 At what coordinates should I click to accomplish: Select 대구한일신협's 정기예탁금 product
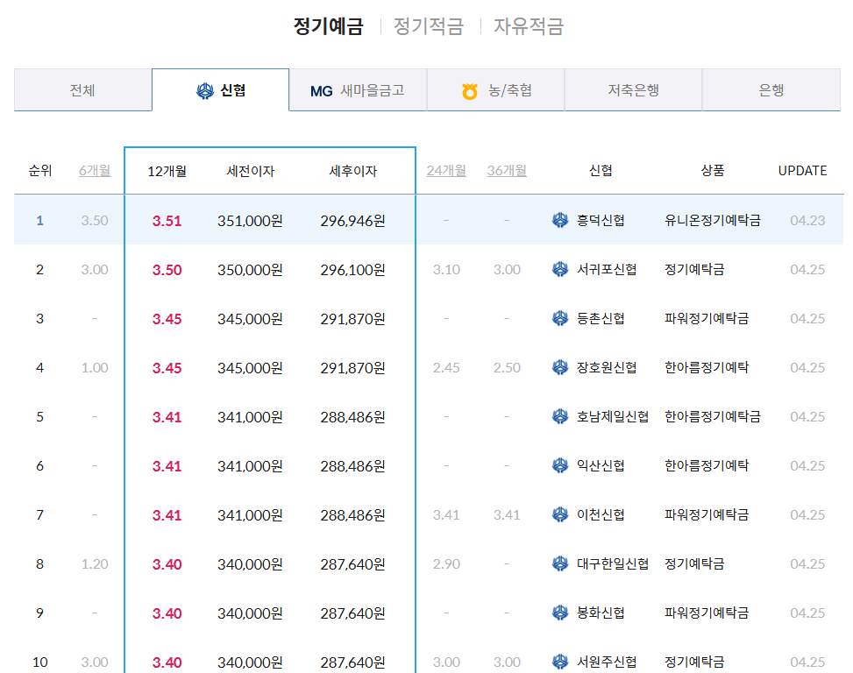[694, 563]
